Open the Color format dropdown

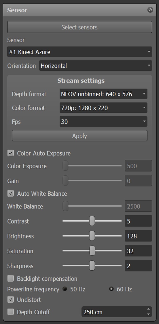coord(103,108)
